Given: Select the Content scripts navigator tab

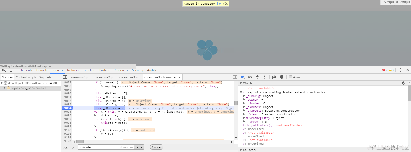Looking at the screenshot, I should pos(26,77).
